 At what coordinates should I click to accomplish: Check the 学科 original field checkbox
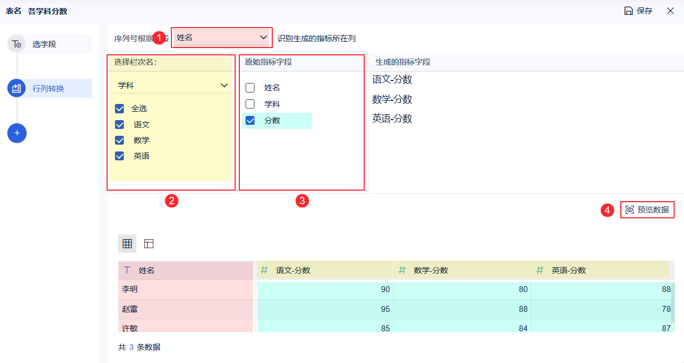(x=250, y=104)
